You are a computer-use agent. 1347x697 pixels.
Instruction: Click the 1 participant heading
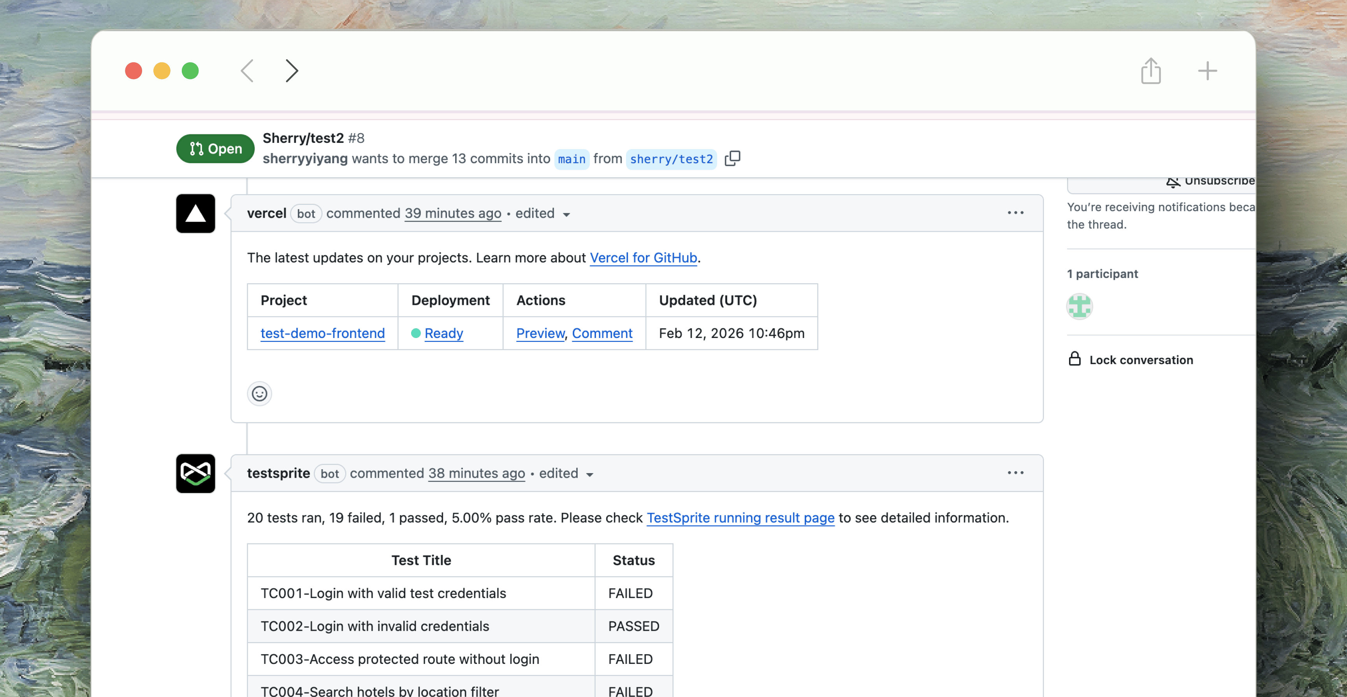click(1102, 274)
